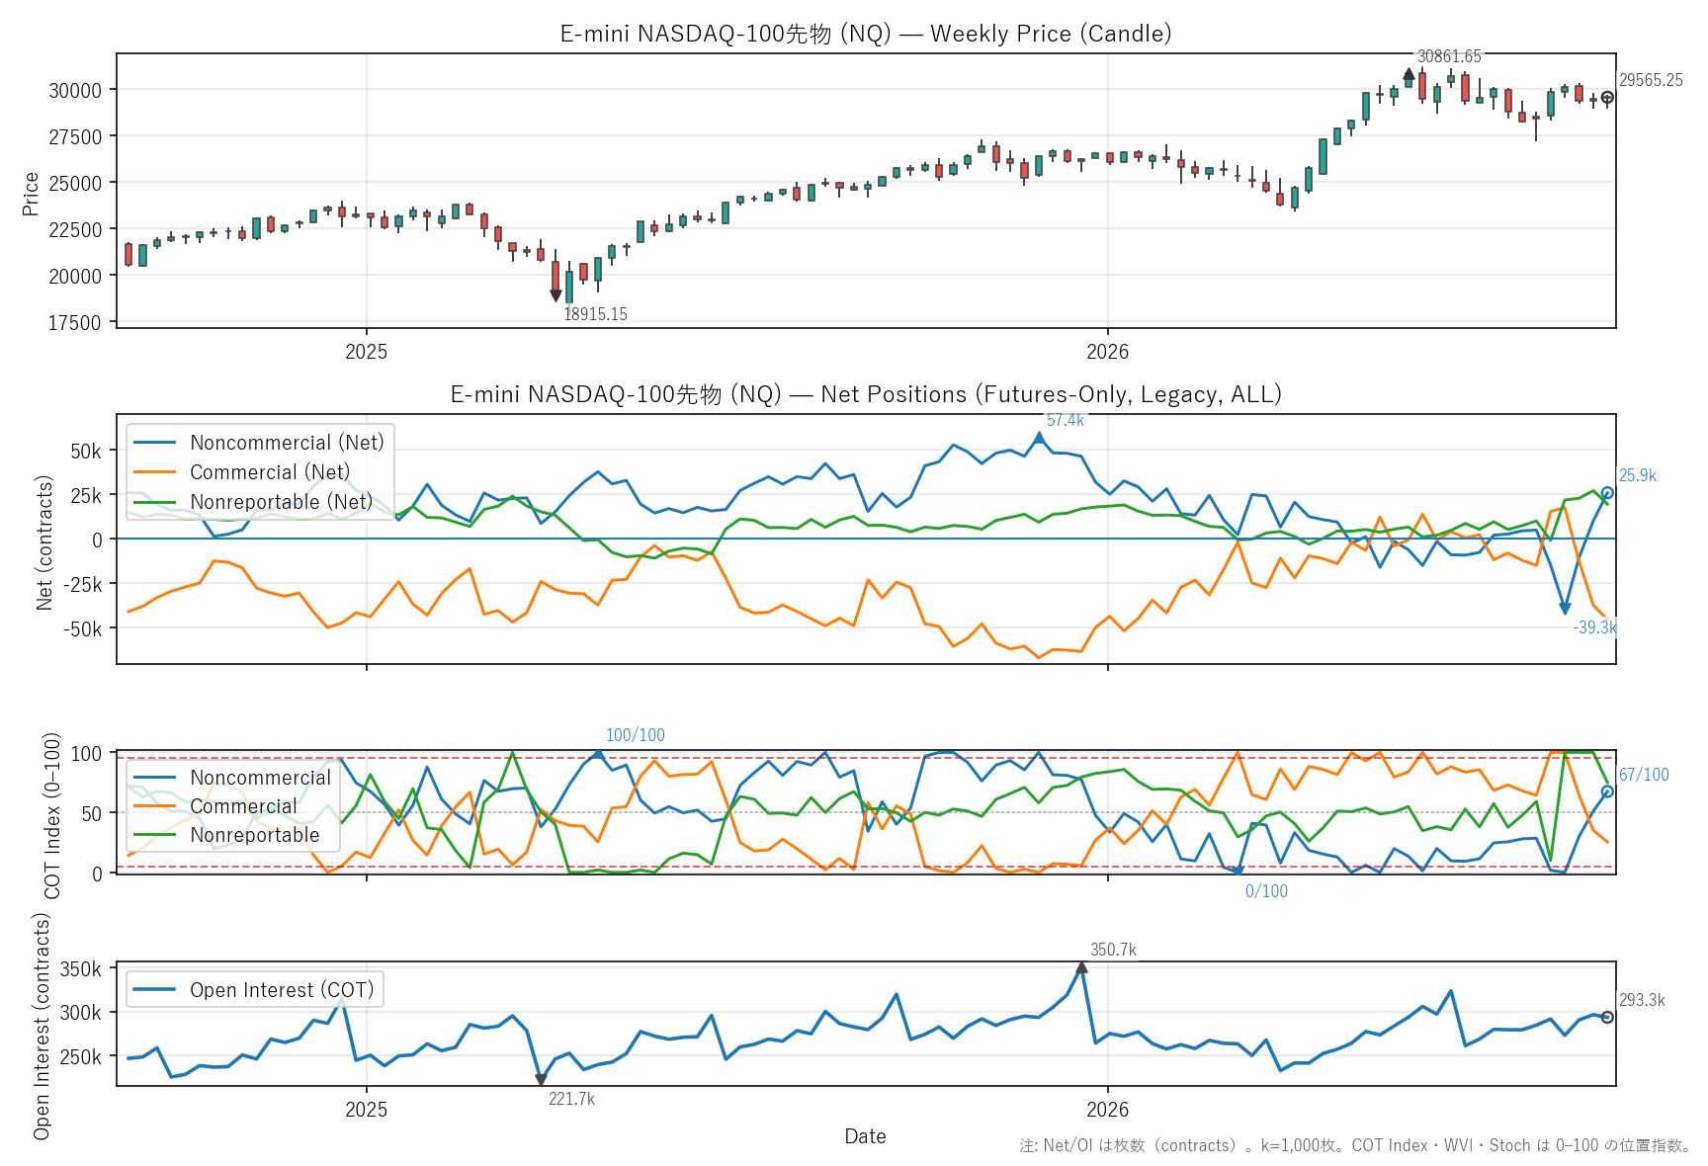Click the 2025 tick under the price chart
Screen dimensions: 1708x1166
[367, 351]
